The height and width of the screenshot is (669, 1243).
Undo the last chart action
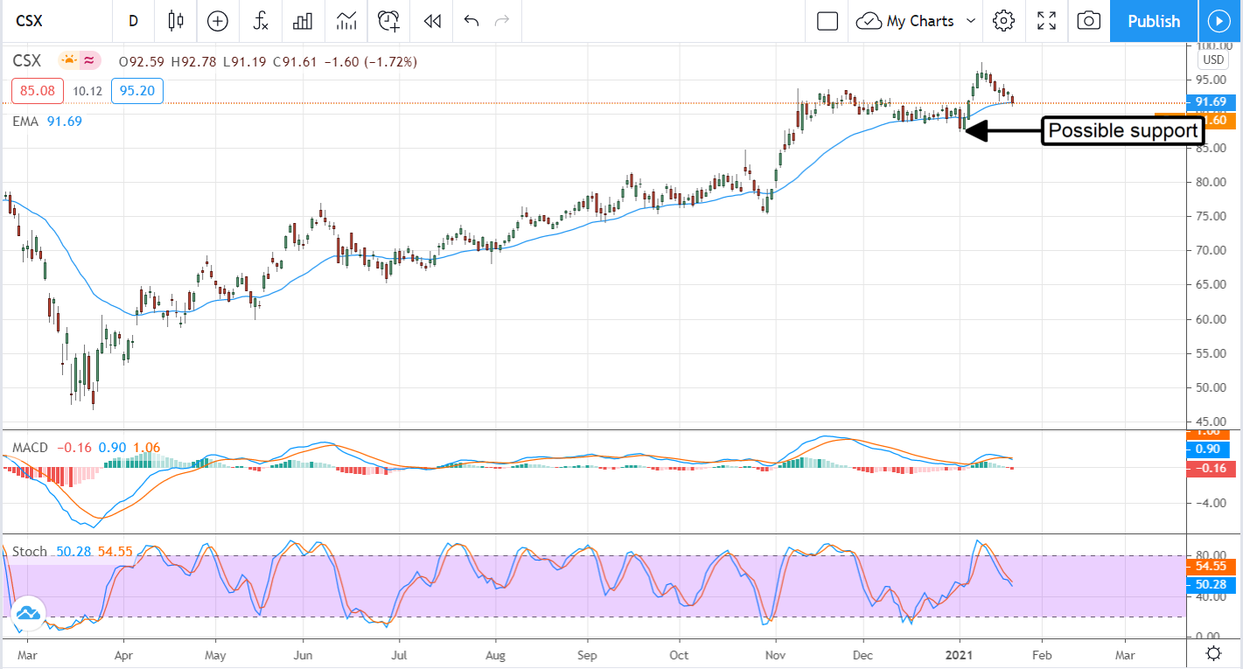tap(471, 21)
